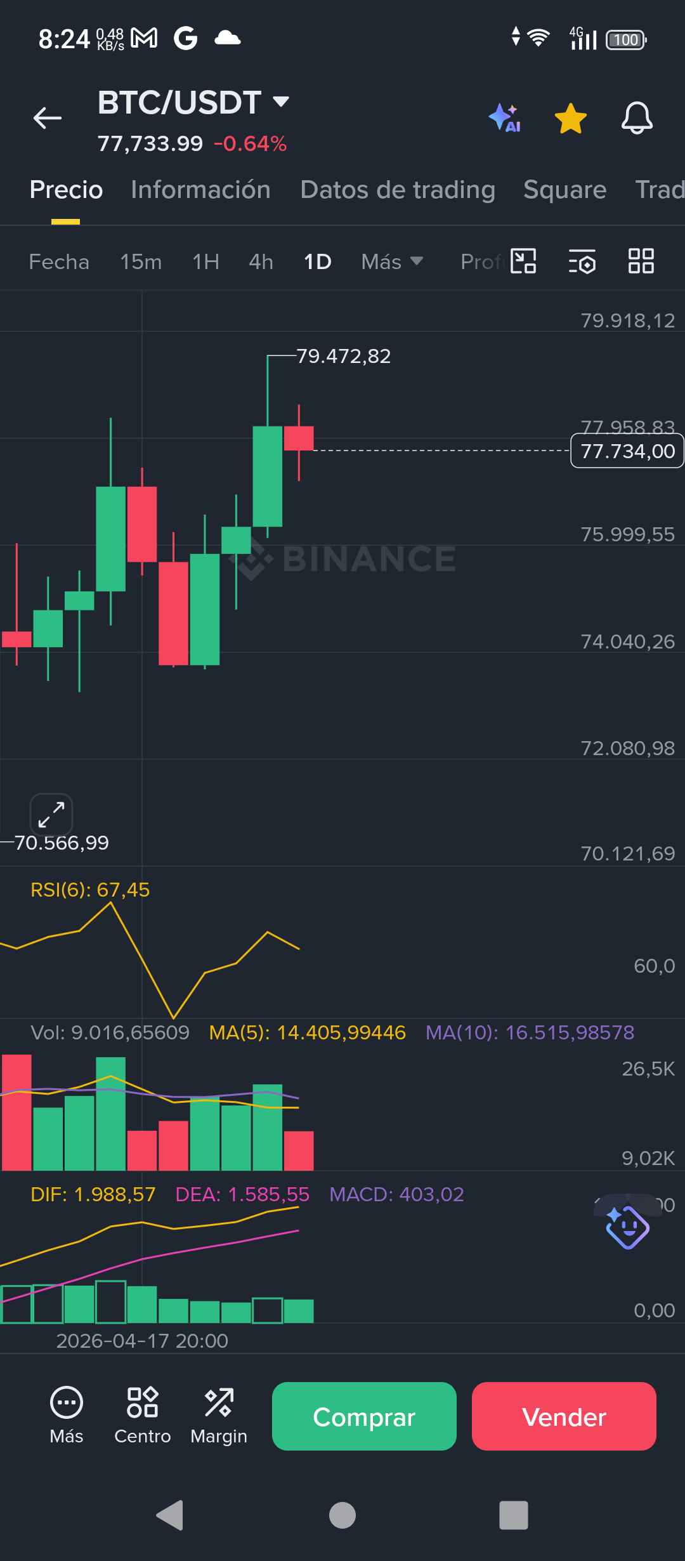The width and height of the screenshot is (685, 1561).
Task: Select the Fecha time view
Action: pyautogui.click(x=59, y=261)
